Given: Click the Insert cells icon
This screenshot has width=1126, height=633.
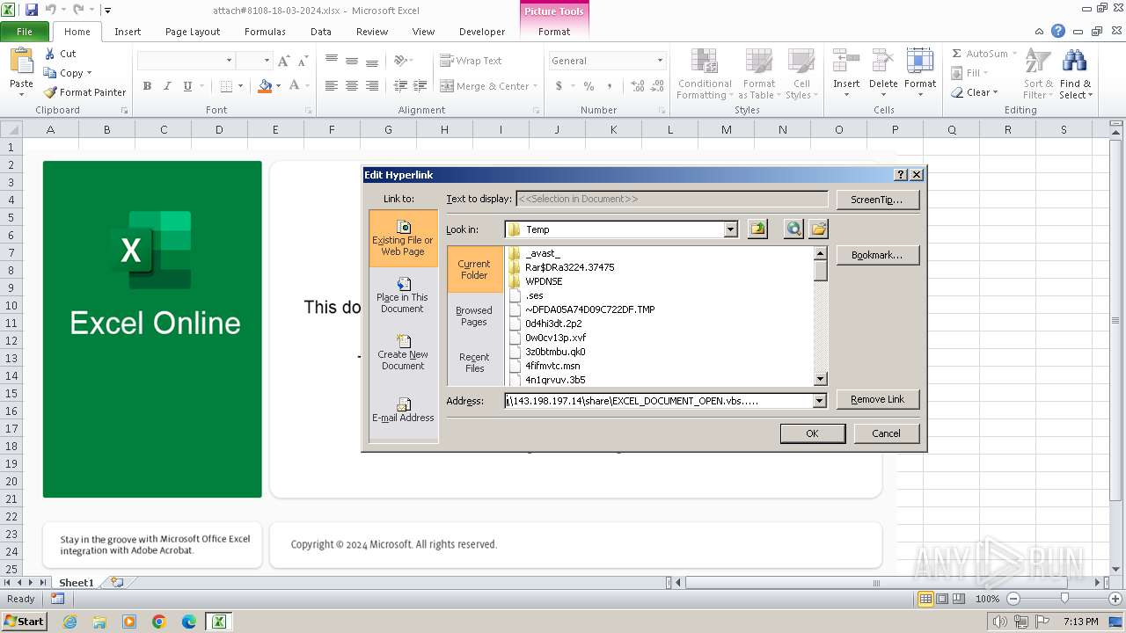Looking at the screenshot, I should click(846, 62).
